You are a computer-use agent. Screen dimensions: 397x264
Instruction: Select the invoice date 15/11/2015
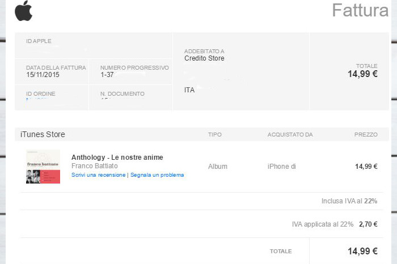tap(43, 75)
